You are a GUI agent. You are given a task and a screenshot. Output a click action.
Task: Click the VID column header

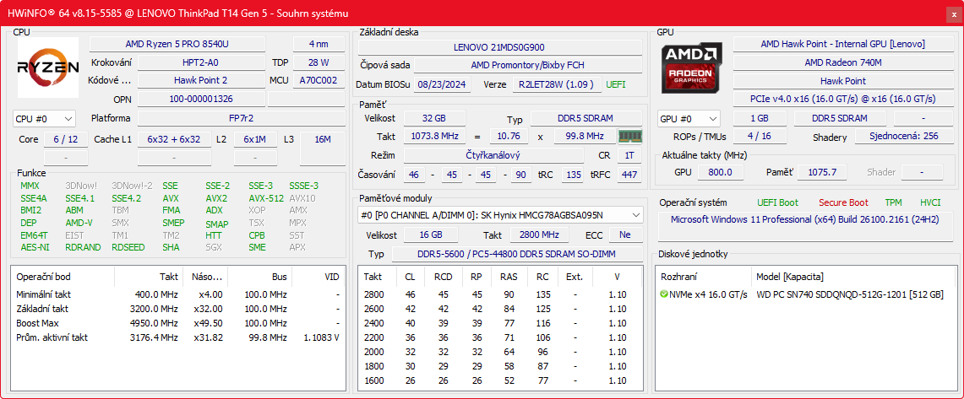318,277
